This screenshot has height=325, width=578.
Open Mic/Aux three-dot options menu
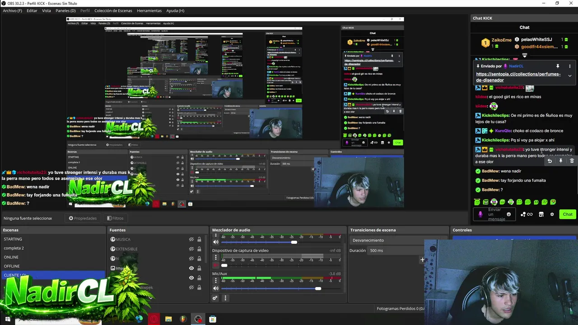coord(216,280)
